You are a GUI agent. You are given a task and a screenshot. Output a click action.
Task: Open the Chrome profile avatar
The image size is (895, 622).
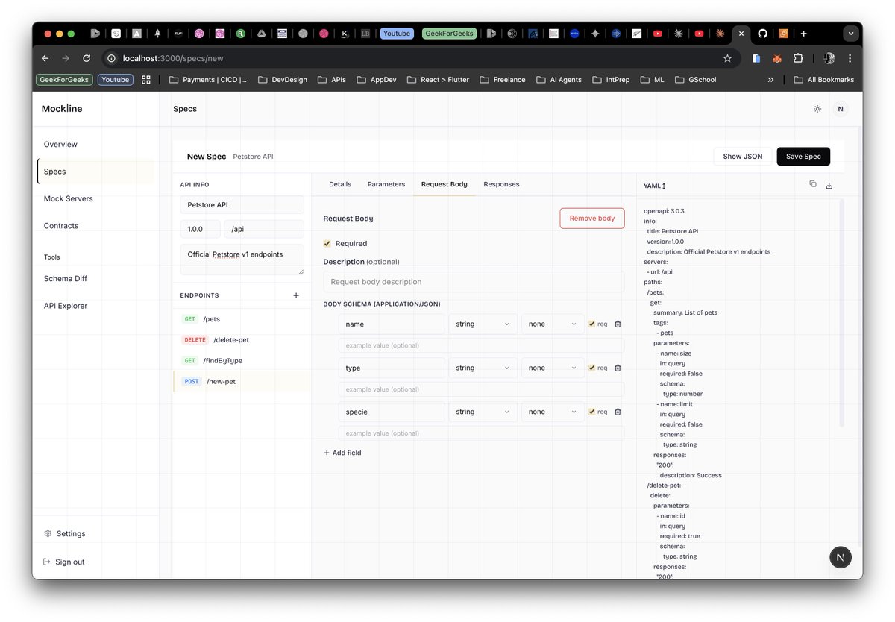tap(829, 58)
